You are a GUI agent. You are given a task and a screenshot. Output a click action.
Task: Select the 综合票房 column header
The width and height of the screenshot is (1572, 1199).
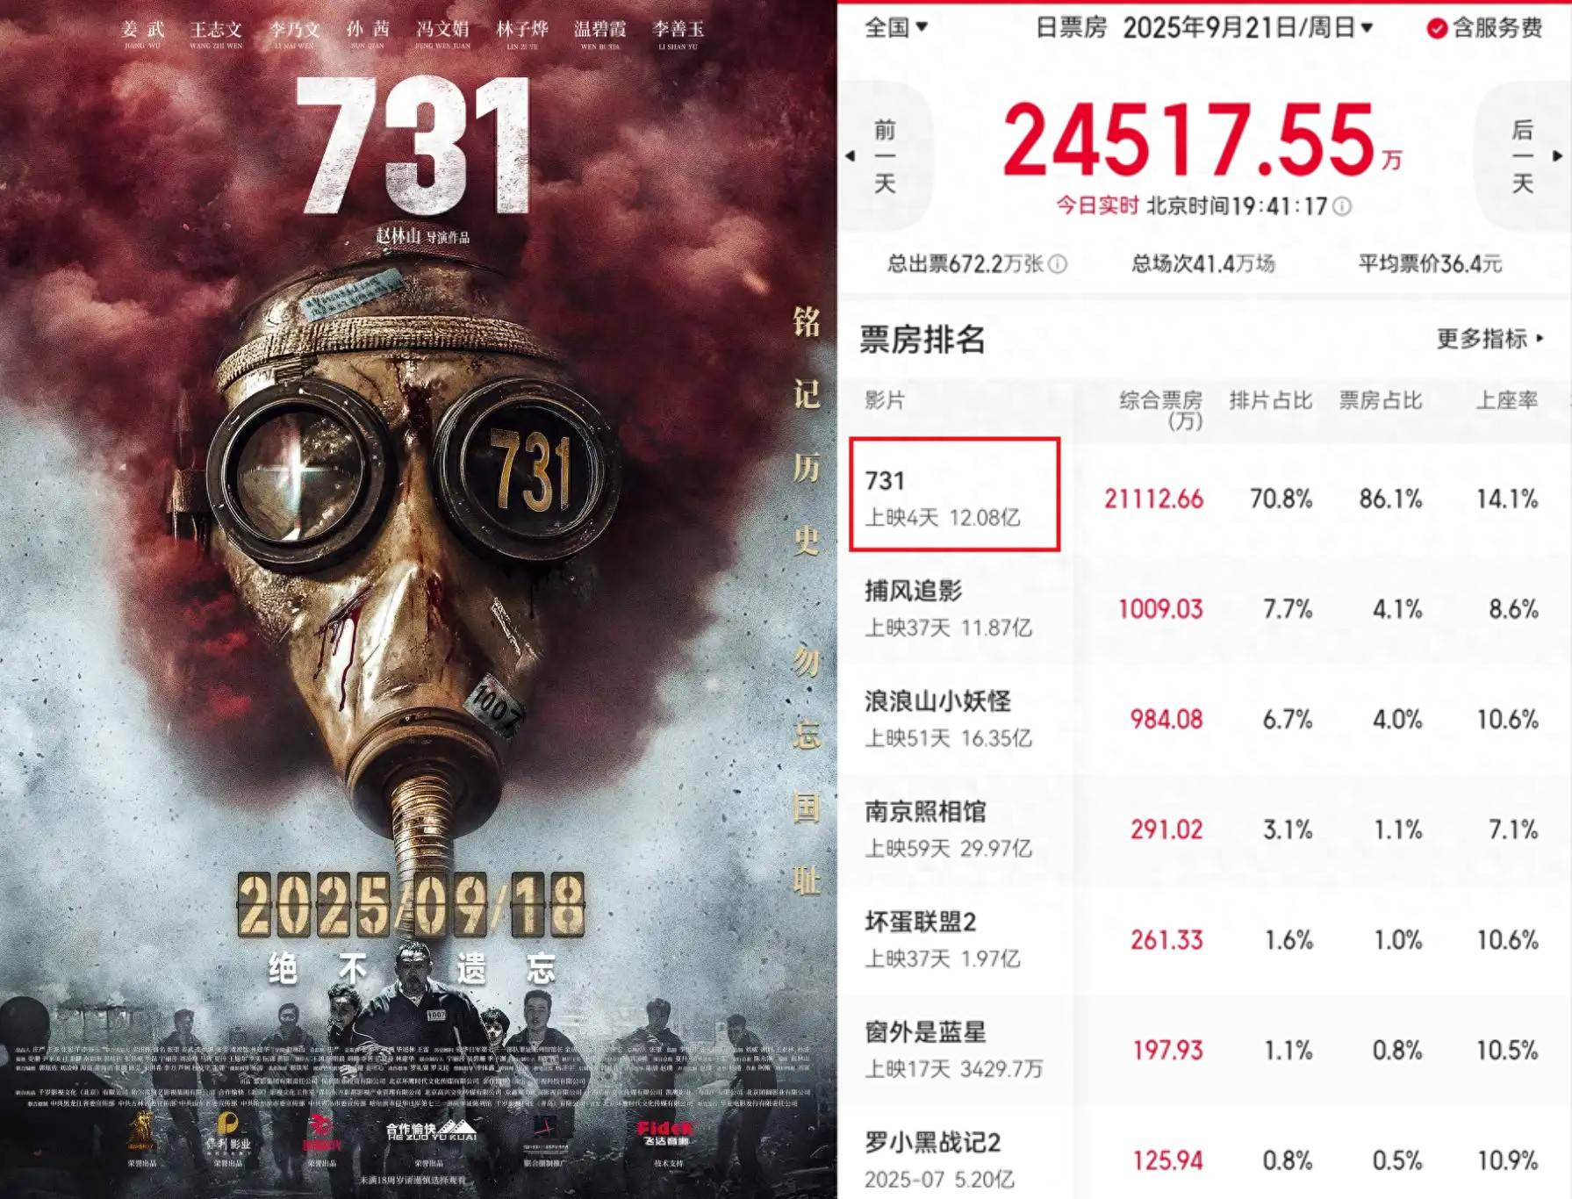(1161, 410)
